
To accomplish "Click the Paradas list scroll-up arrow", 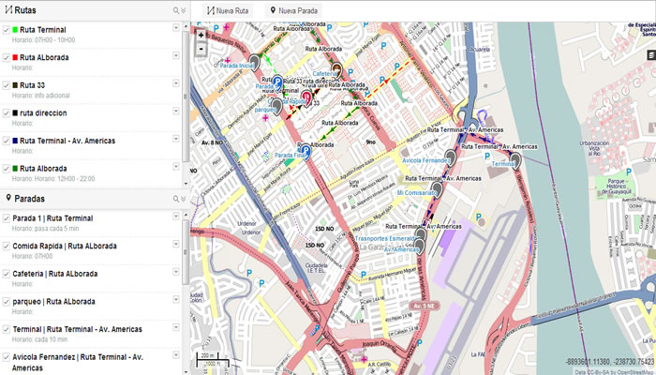I will coord(186,215).
